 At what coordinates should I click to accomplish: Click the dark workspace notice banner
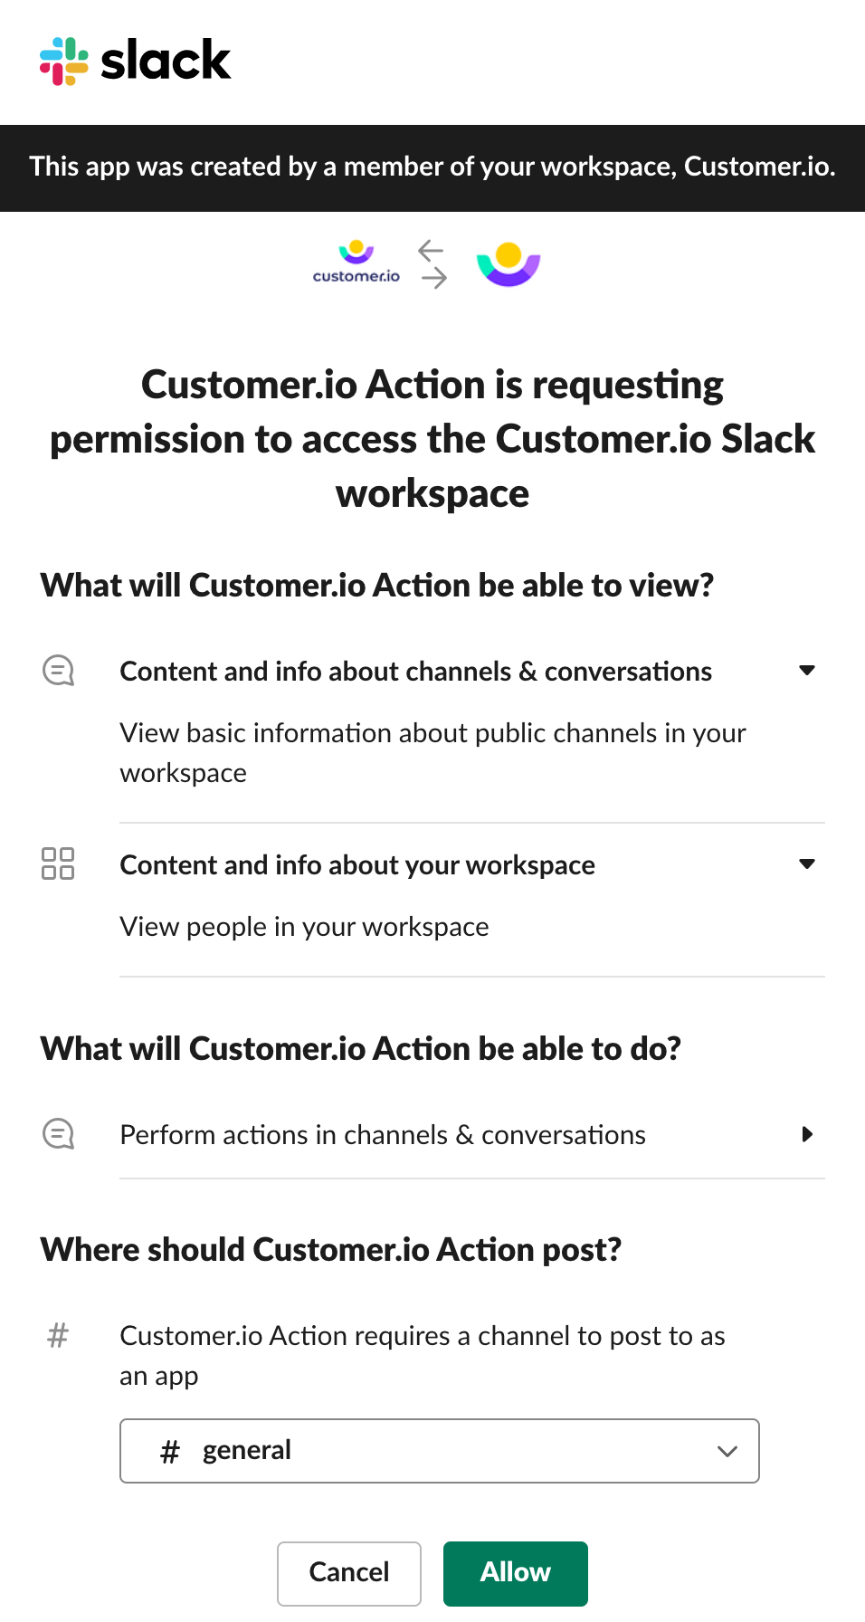(432, 167)
